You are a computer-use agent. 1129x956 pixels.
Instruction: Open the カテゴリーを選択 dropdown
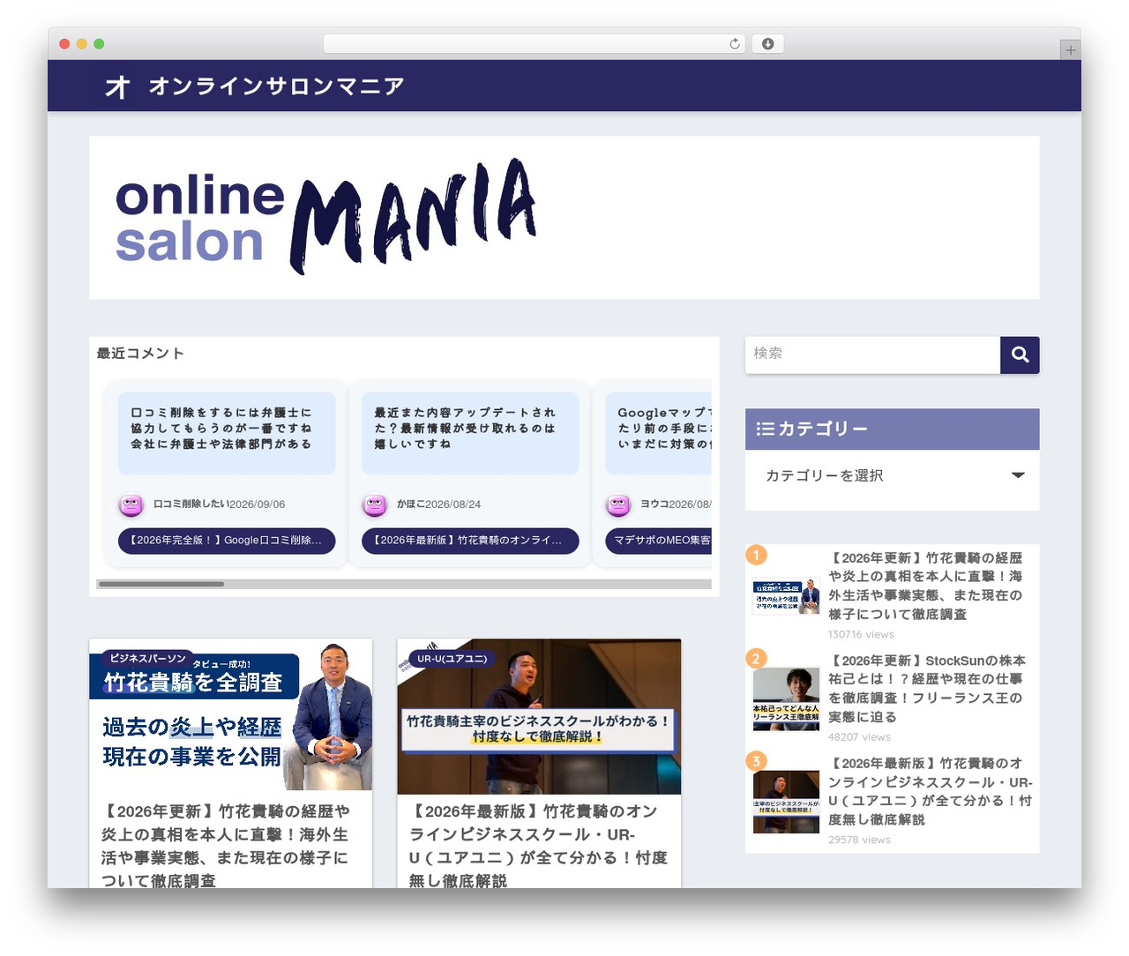(892, 475)
